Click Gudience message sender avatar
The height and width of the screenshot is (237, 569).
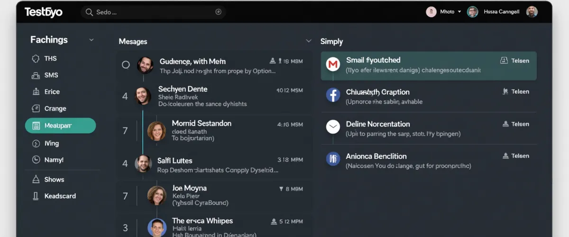[145, 65]
